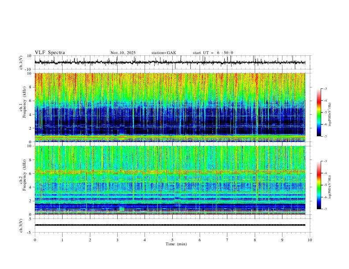
Task: Click the "Time (min)" axis title
Action: coord(176,244)
